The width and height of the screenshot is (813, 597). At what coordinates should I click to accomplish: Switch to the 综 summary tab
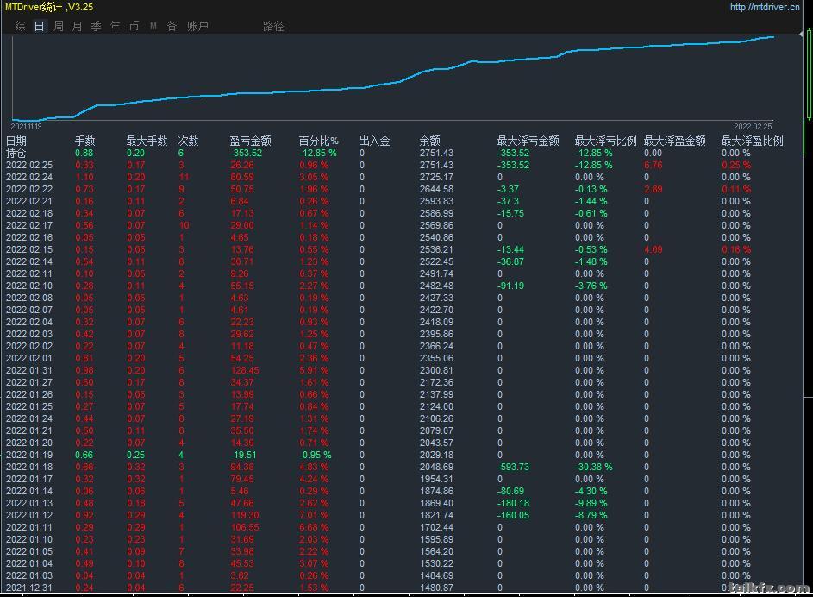pyautogui.click(x=20, y=26)
